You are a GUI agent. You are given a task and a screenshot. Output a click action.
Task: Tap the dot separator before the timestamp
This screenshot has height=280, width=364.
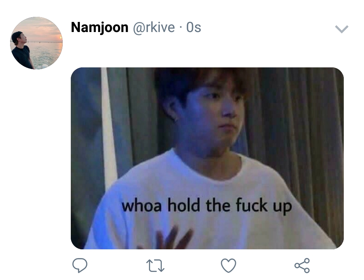180,28
